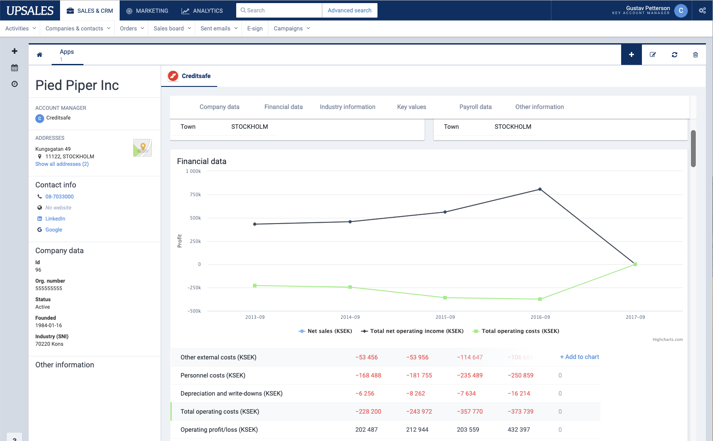
Task: Open the sidebar calendar icon
Action: [x=15, y=67]
